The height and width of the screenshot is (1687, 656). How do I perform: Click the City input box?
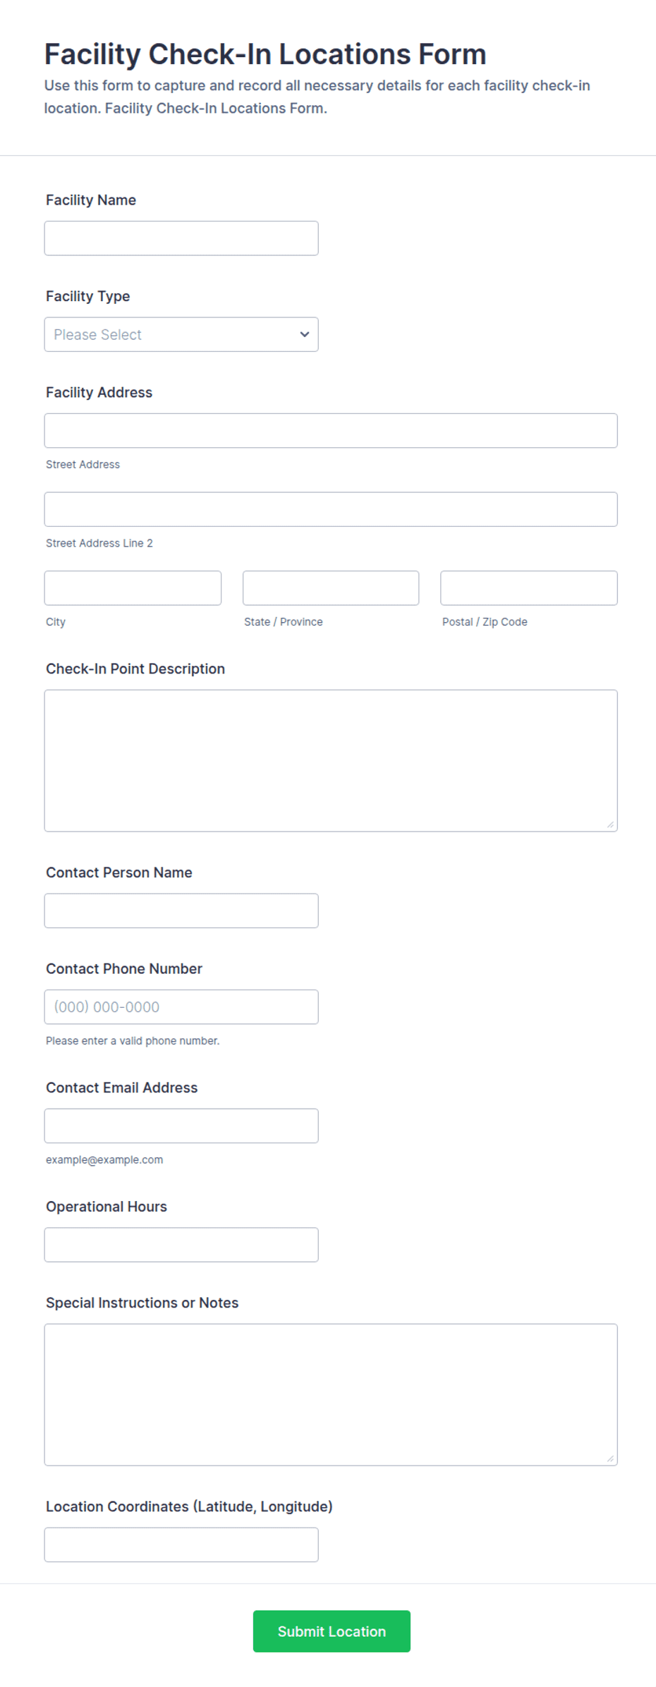pyautogui.click(x=133, y=588)
